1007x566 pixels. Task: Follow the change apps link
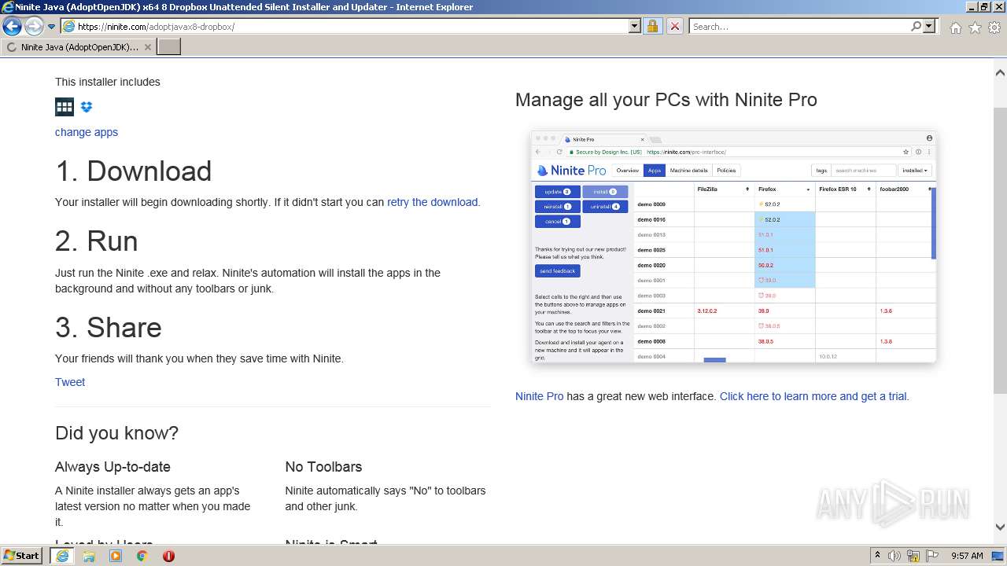click(87, 132)
